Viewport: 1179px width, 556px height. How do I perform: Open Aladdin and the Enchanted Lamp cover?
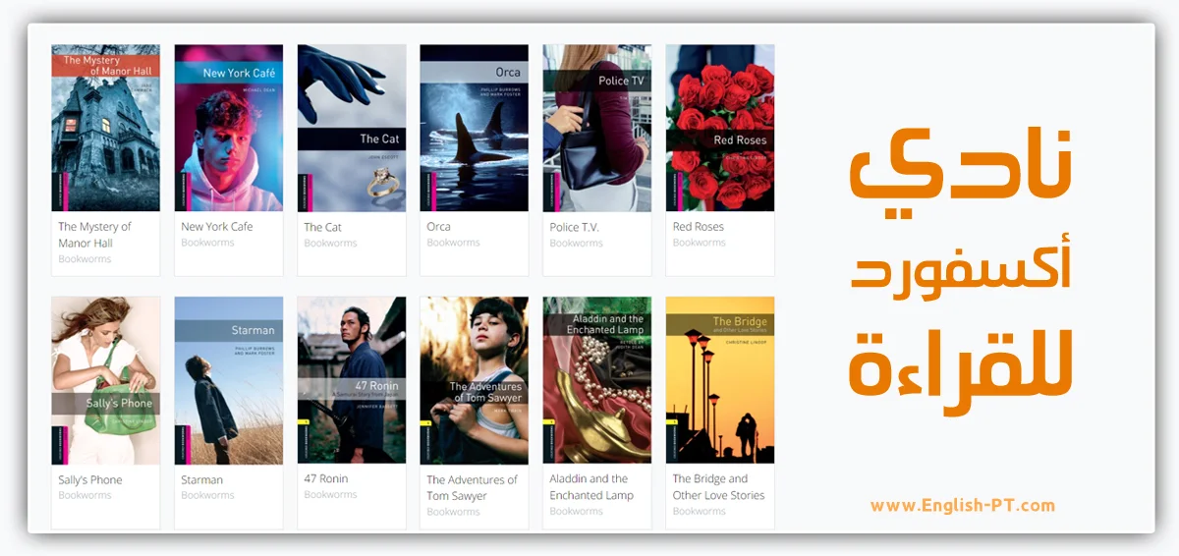tap(596, 380)
